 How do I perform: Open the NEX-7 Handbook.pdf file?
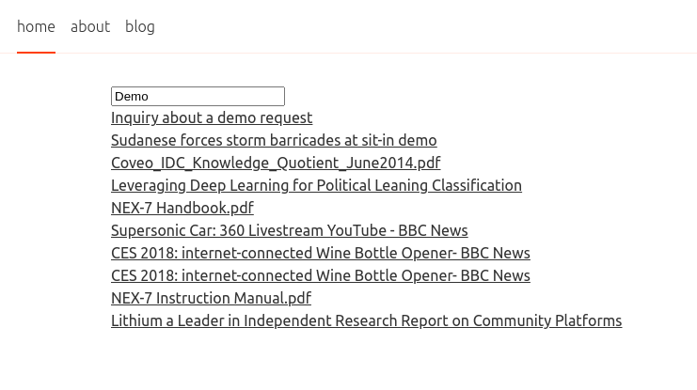pos(182,208)
